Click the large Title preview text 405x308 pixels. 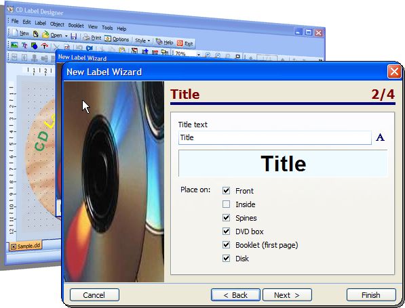(284, 164)
